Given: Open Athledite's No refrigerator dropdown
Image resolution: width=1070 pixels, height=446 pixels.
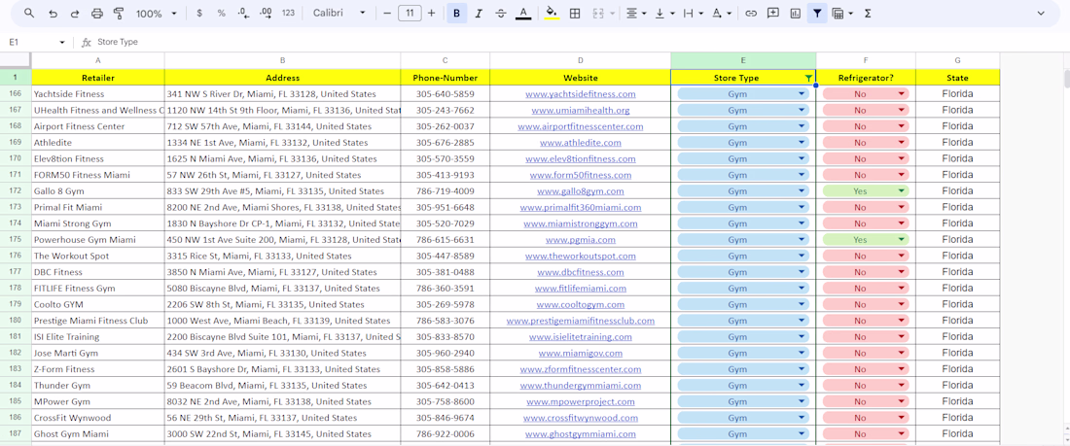Looking at the screenshot, I should point(902,143).
